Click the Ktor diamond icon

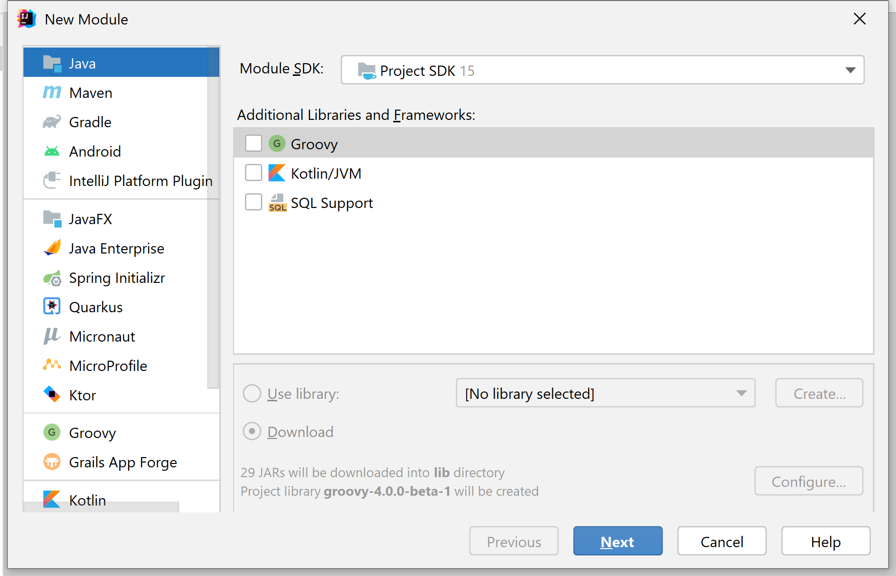pyautogui.click(x=52, y=394)
